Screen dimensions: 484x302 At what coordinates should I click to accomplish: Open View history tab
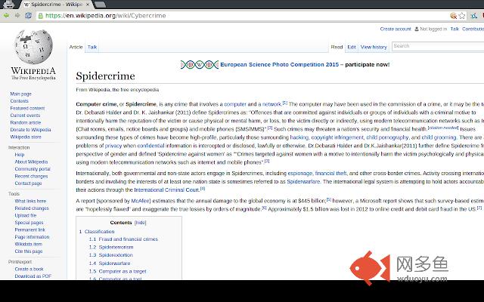pyautogui.click(x=374, y=47)
